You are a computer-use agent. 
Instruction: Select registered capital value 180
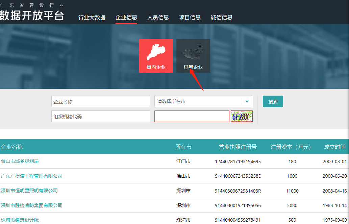pyautogui.click(x=292, y=161)
